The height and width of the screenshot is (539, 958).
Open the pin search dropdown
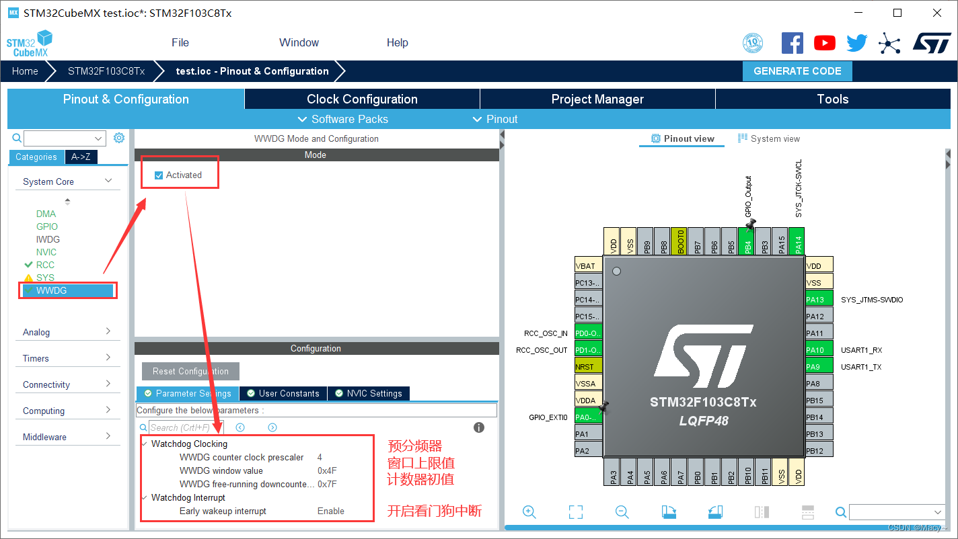click(939, 512)
